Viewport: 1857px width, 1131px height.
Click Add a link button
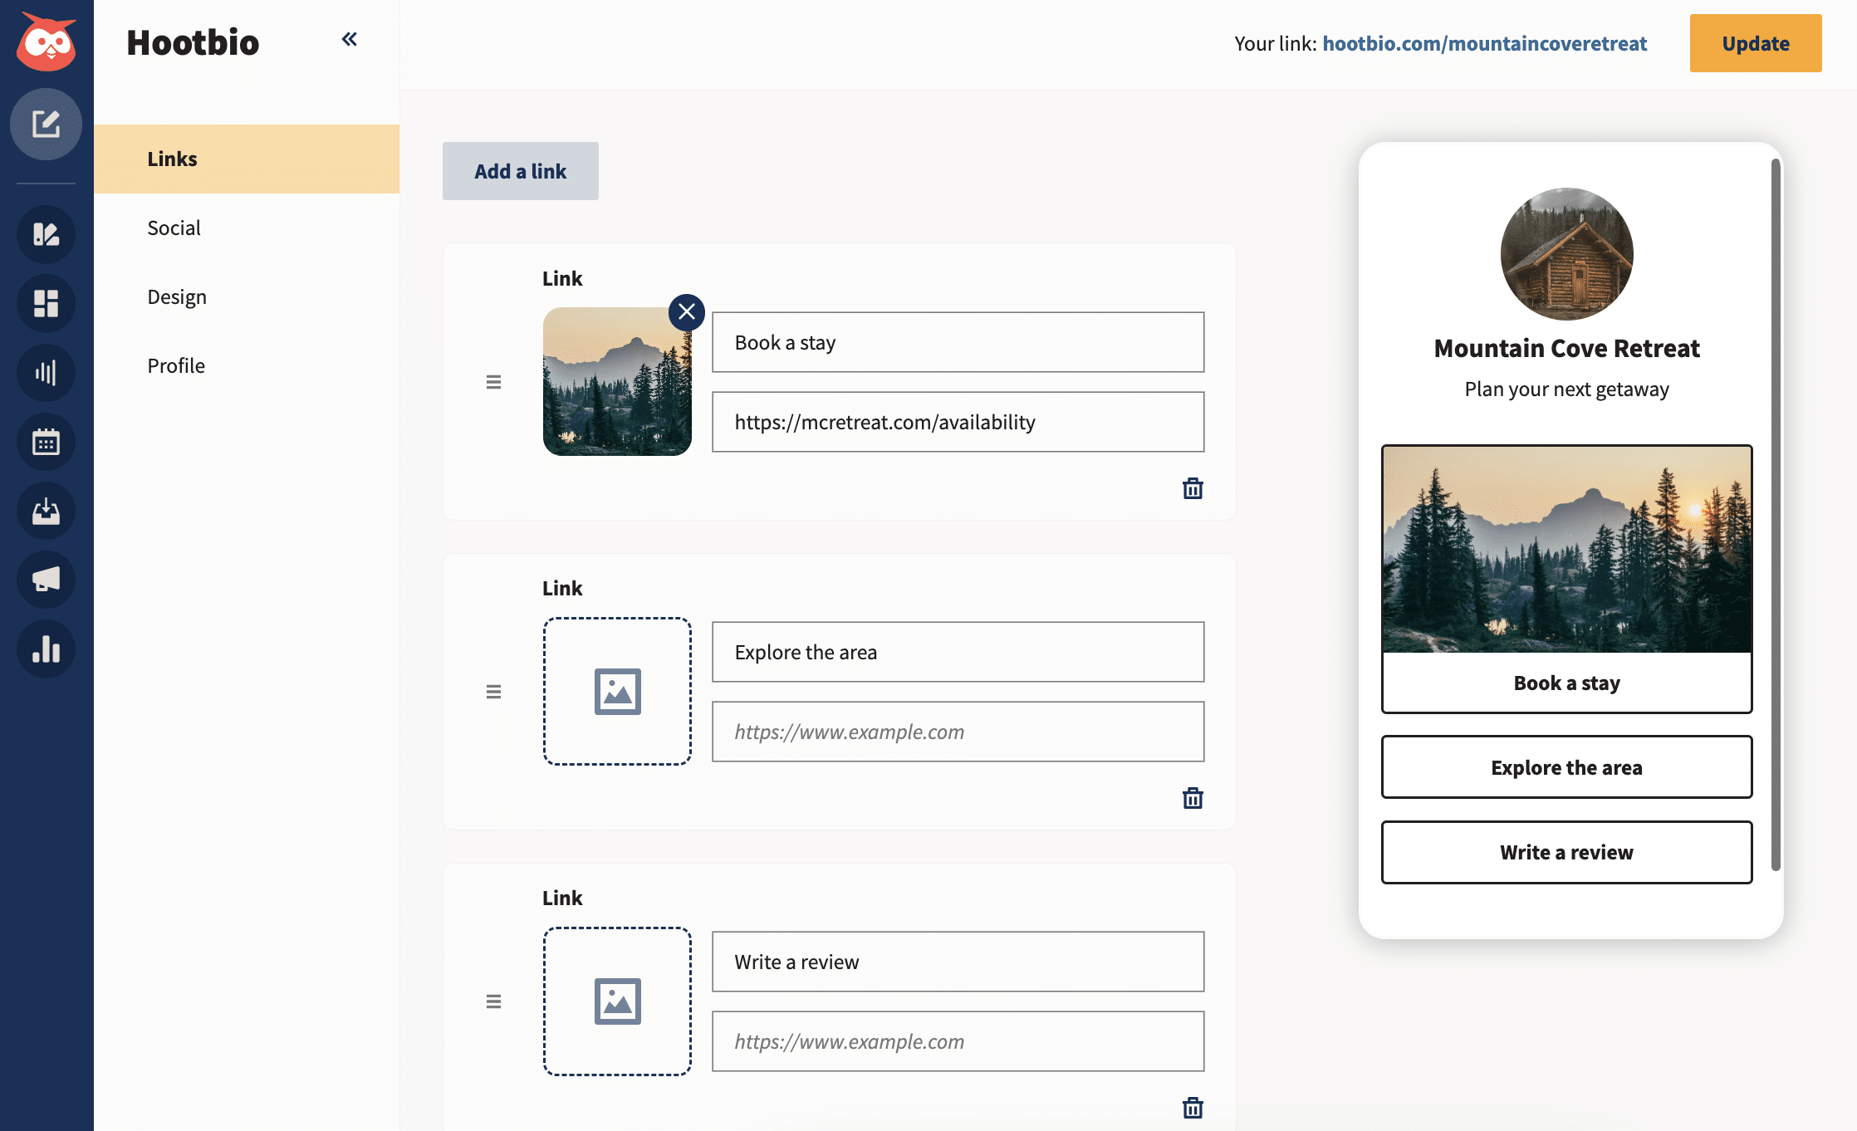click(520, 169)
